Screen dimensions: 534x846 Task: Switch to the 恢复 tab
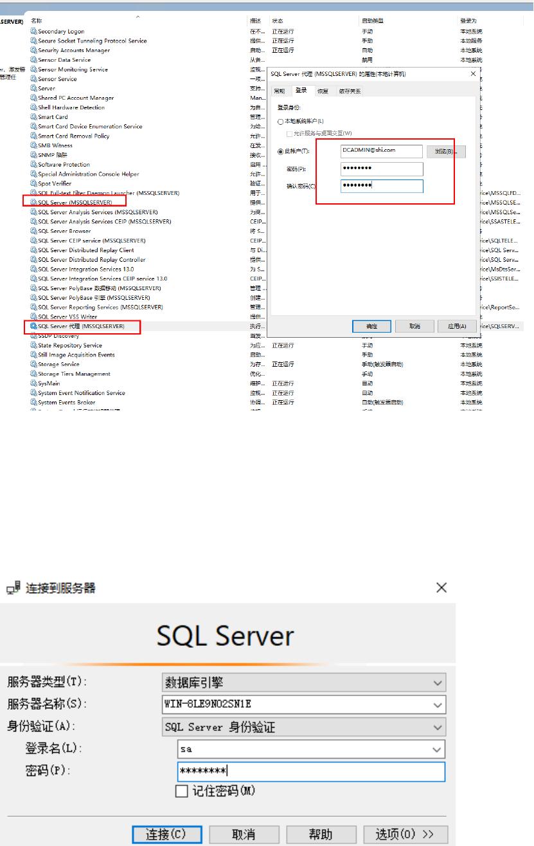point(323,91)
